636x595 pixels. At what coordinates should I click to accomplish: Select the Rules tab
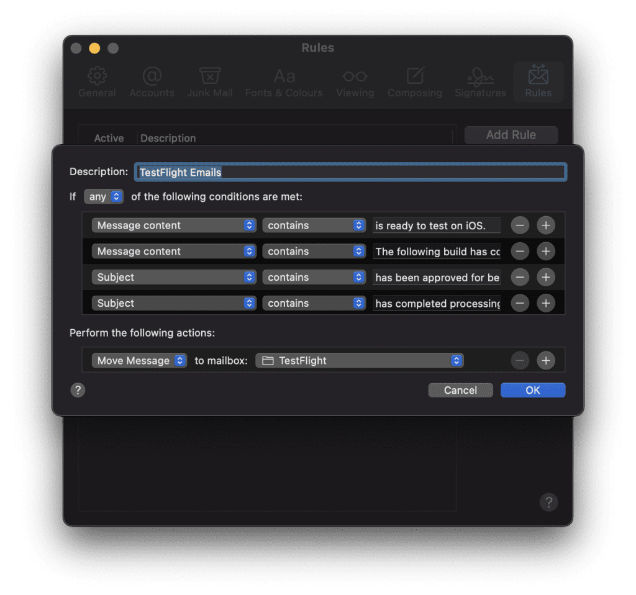tap(538, 83)
